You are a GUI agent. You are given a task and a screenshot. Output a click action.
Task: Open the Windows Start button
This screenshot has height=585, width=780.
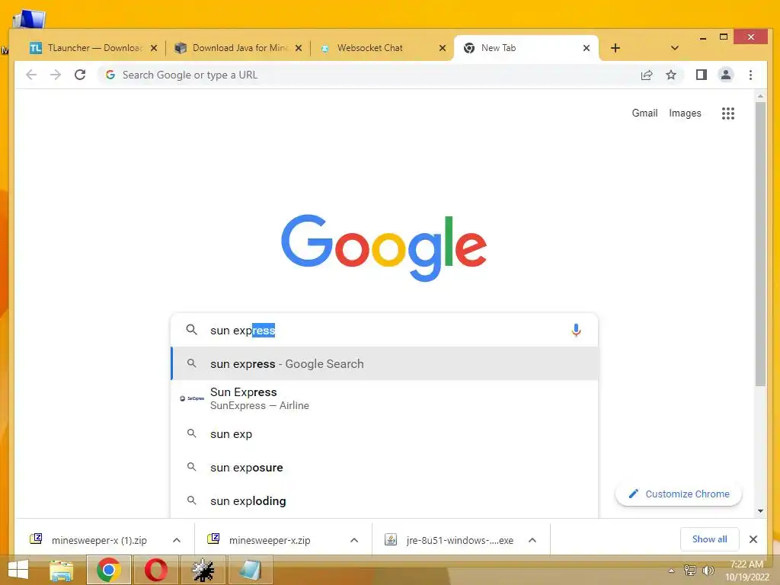[x=18, y=570]
